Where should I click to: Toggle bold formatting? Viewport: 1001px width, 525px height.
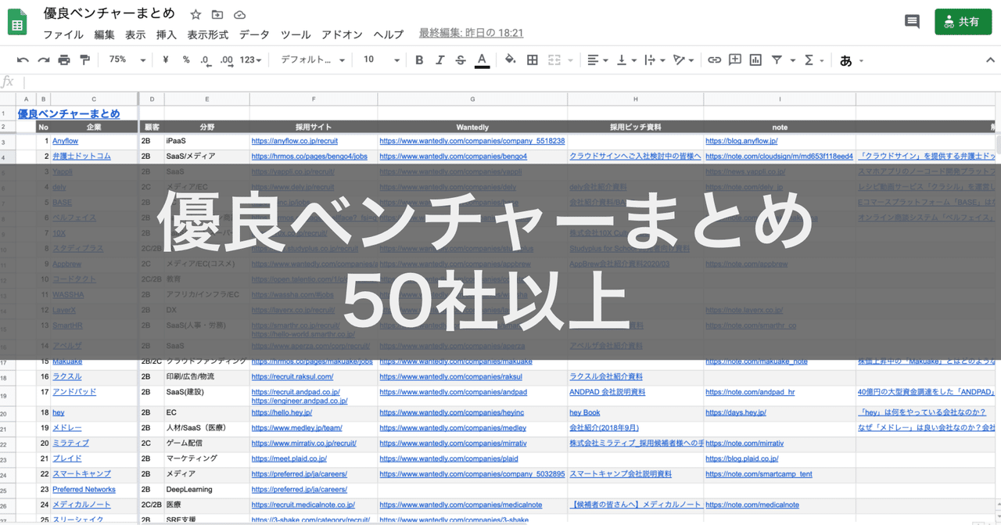click(x=419, y=59)
